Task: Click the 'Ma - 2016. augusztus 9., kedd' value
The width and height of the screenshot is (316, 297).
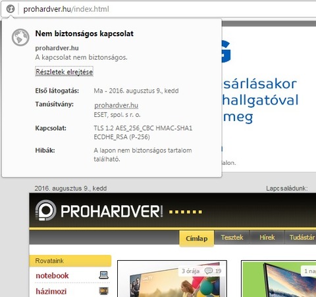Action: click(136, 91)
